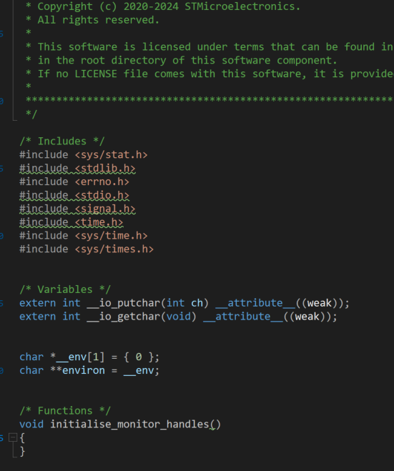The height and width of the screenshot is (471, 394).
Task: Click the __io_getchar declaration
Action: click(178, 317)
